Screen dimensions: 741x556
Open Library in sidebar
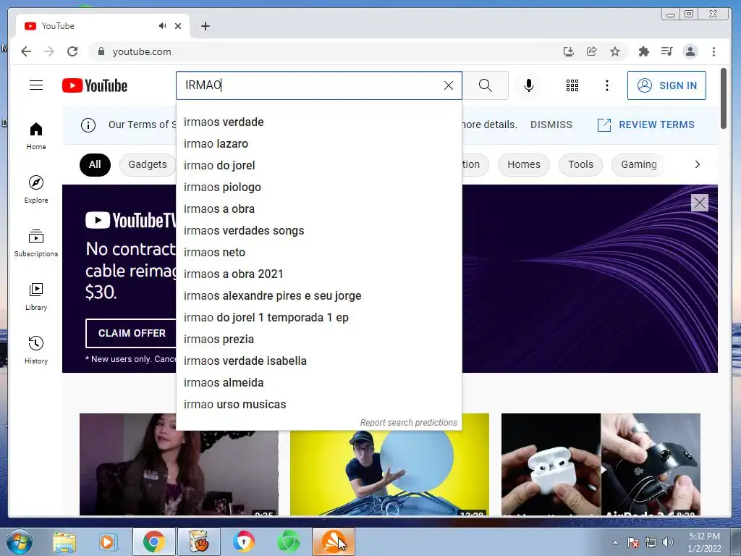pyautogui.click(x=36, y=296)
